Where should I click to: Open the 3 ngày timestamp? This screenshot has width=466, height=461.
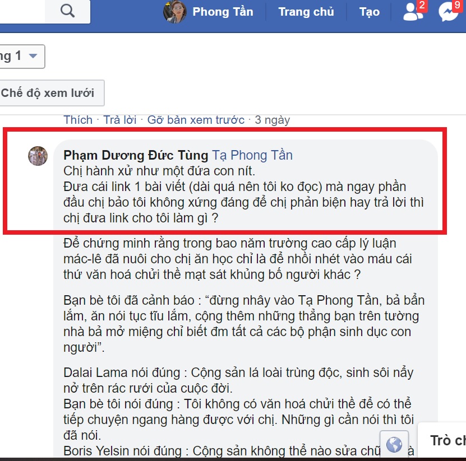point(272,120)
